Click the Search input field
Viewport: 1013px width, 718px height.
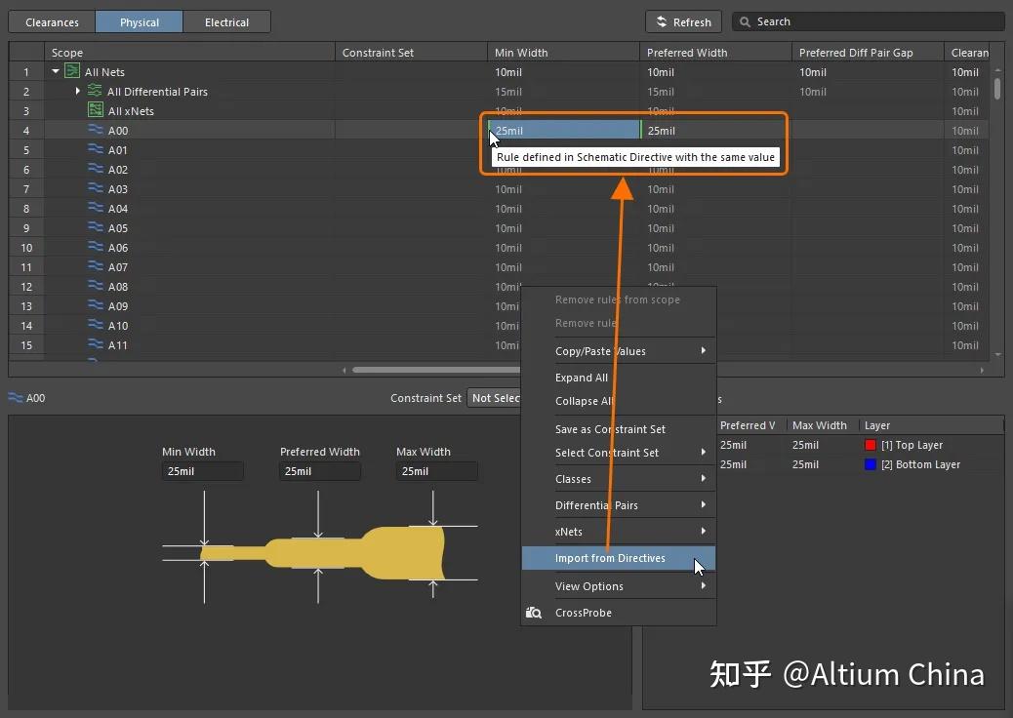click(868, 22)
